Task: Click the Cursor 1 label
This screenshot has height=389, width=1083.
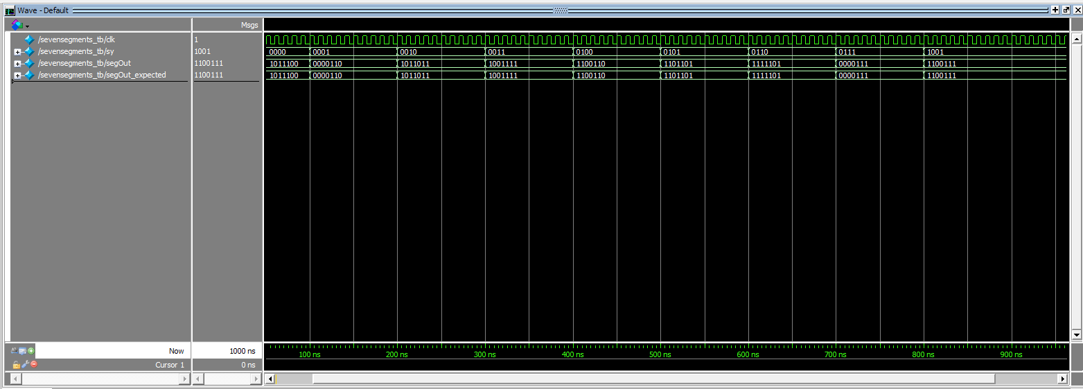Action: point(170,365)
